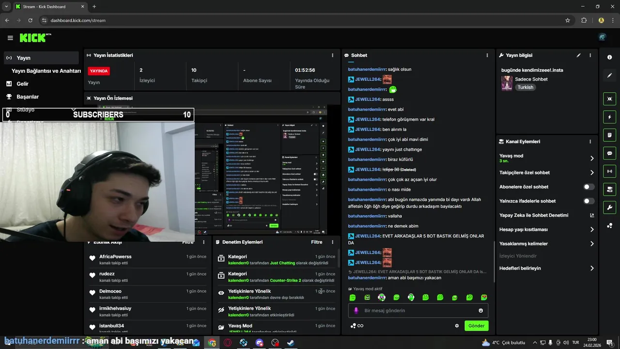Open Yayın Bağlantısı ve Anahtarı page
This screenshot has width=620, height=349.
(x=46, y=71)
